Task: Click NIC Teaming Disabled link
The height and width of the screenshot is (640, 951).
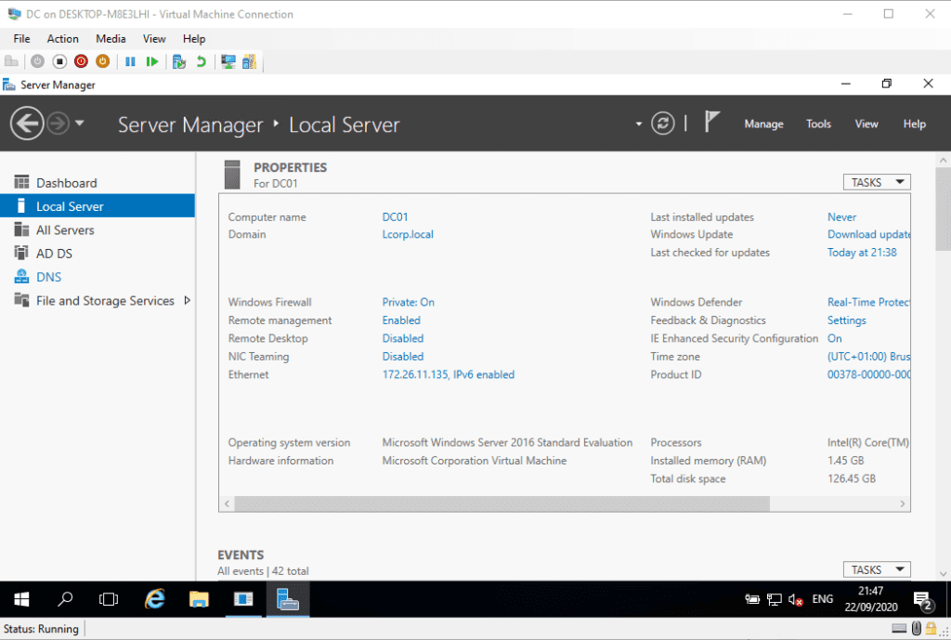Action: tap(403, 357)
